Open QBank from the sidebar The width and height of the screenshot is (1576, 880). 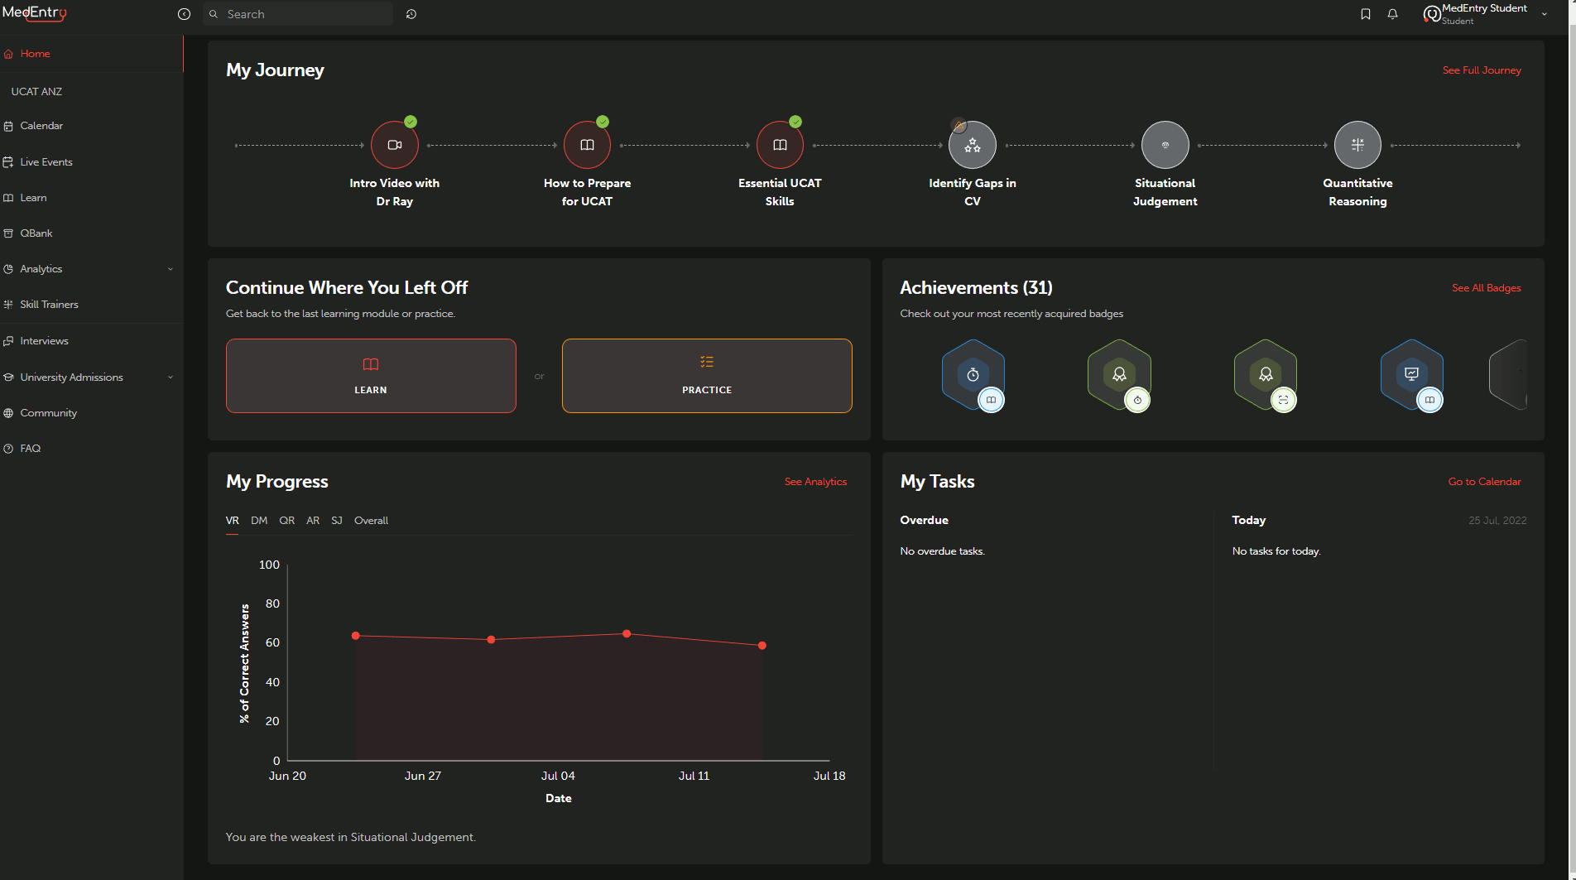(36, 233)
